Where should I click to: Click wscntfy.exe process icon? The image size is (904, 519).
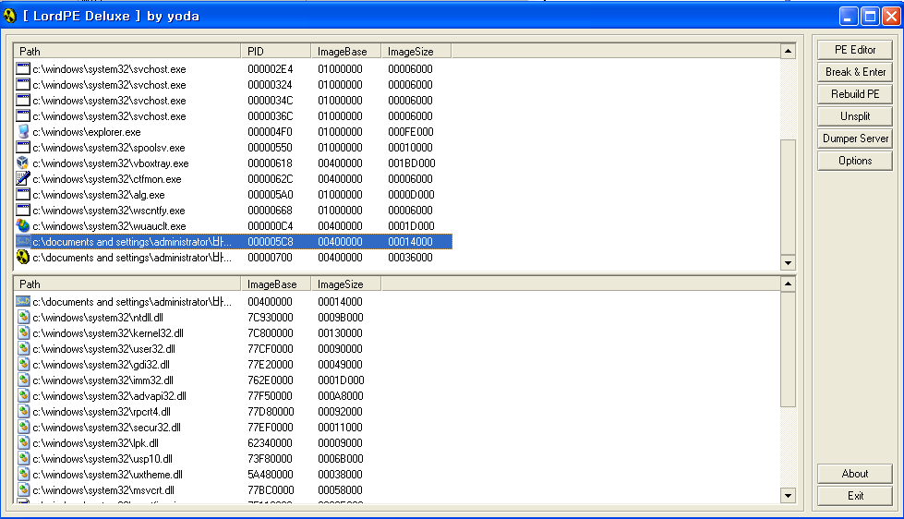coord(23,211)
